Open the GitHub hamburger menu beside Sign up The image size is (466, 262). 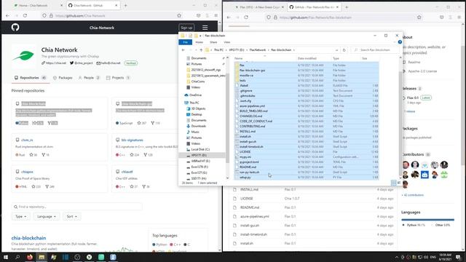click(x=205, y=28)
